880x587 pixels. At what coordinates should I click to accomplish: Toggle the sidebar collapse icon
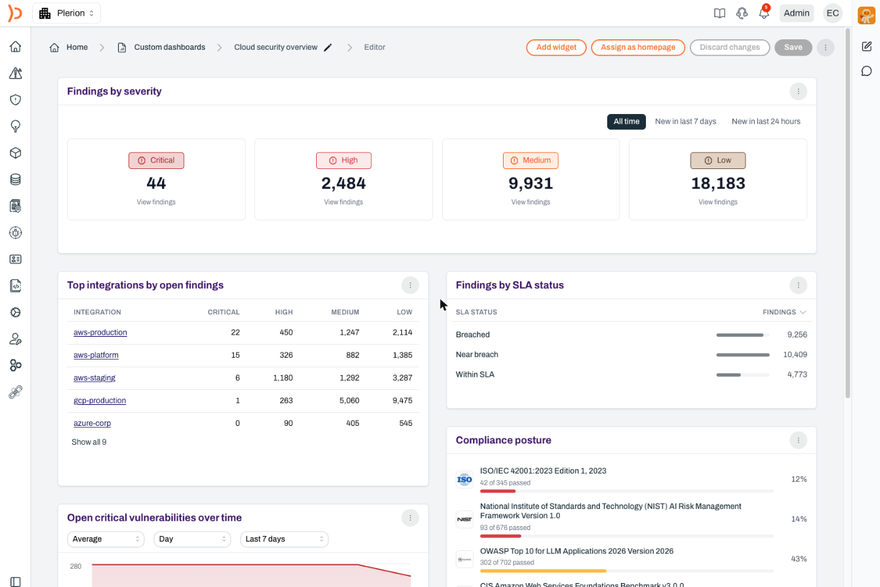click(15, 581)
